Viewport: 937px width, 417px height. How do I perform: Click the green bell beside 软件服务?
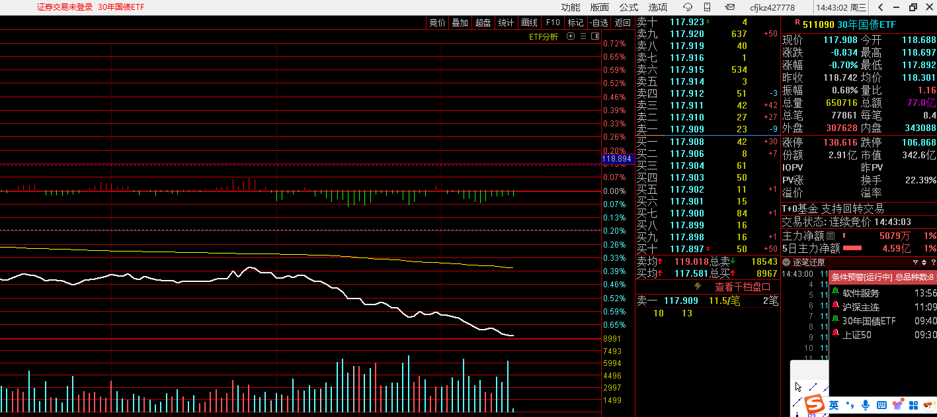(x=835, y=292)
